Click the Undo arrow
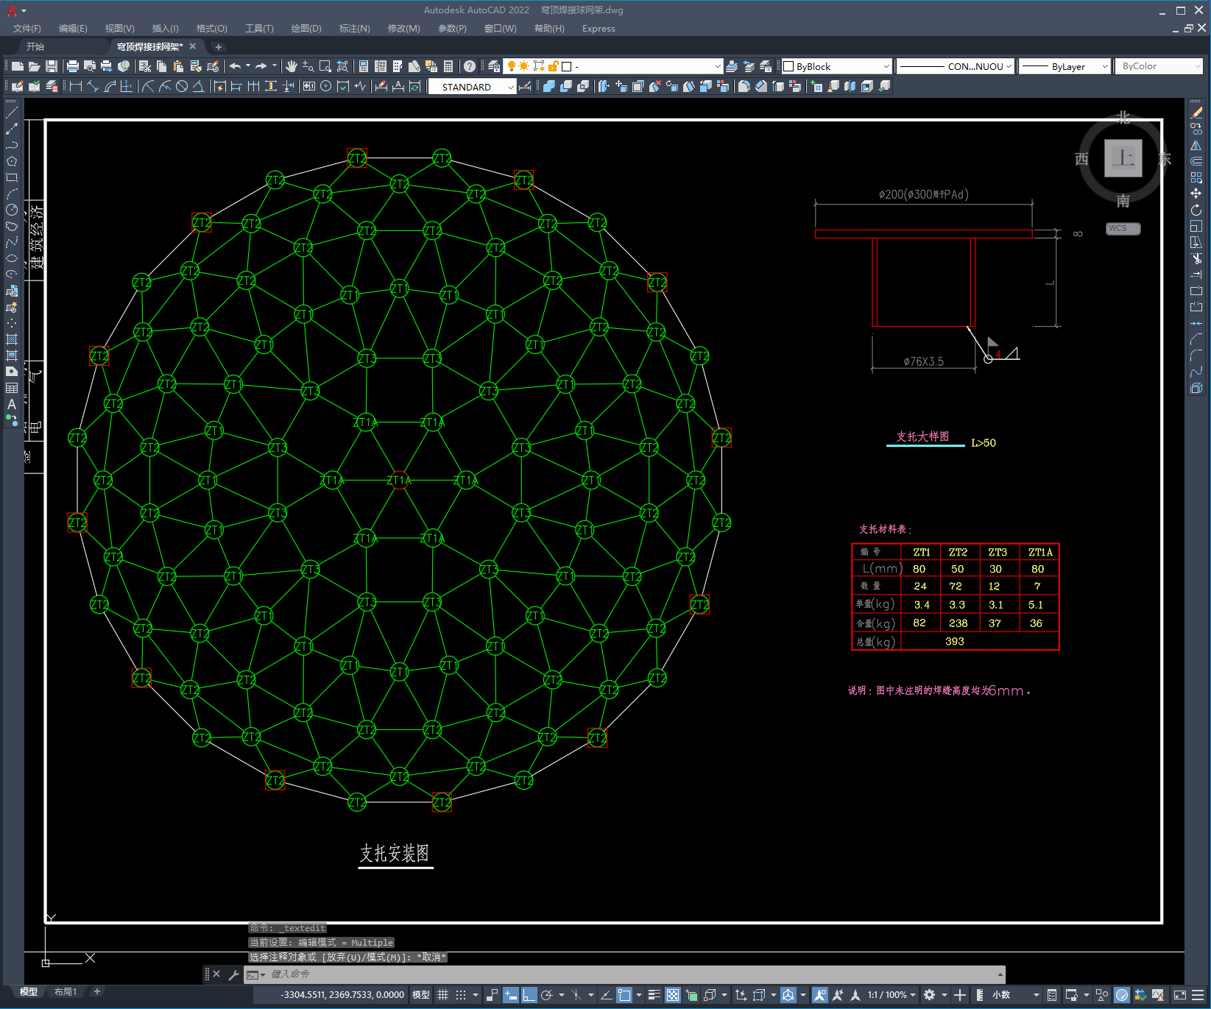This screenshot has width=1211, height=1009. pos(235,66)
